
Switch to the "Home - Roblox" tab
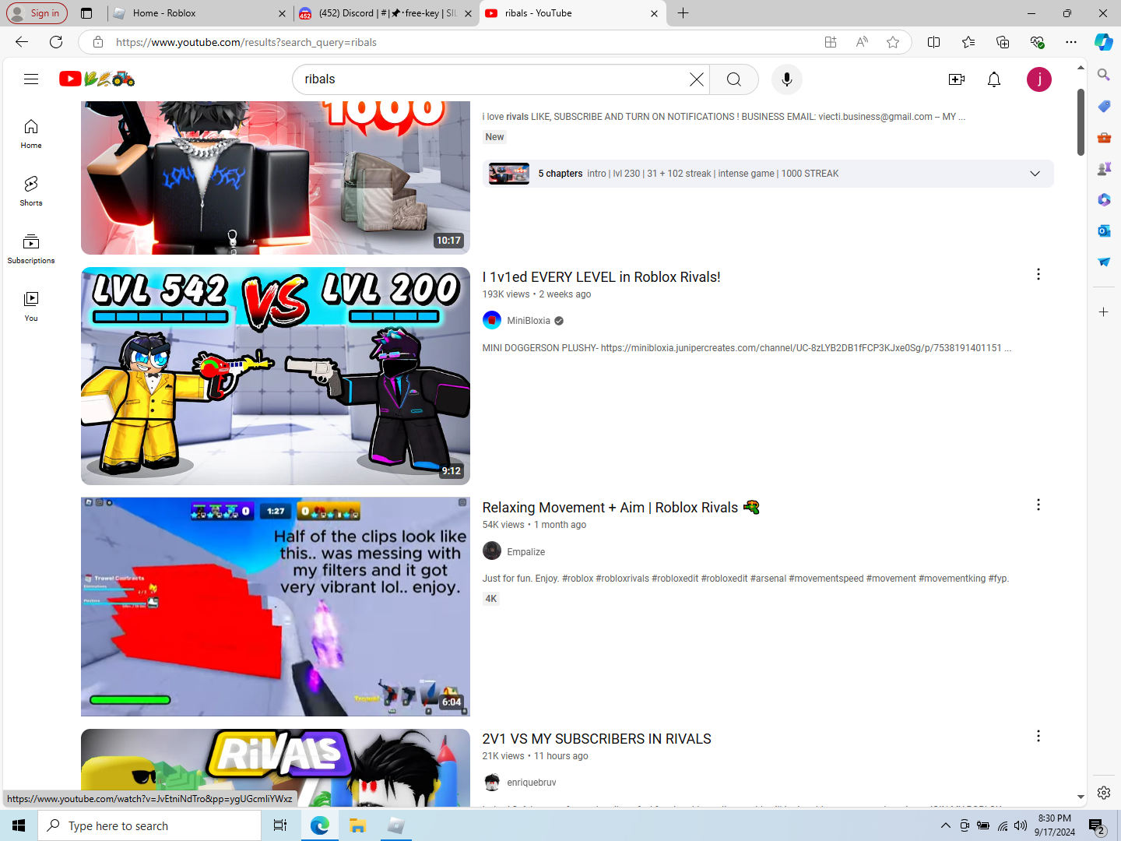point(199,13)
